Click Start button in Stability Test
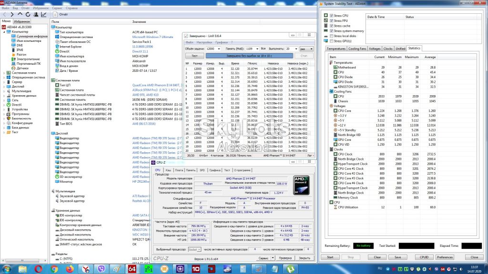 [330, 257]
